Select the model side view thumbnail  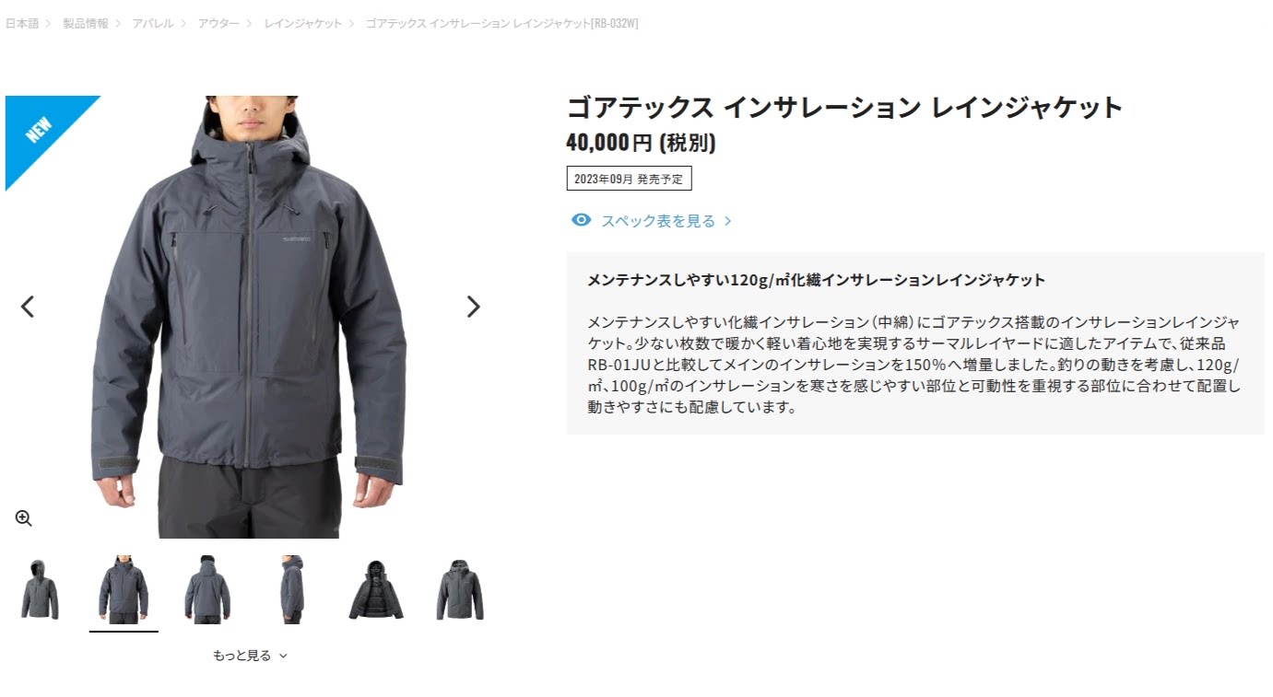tap(291, 589)
